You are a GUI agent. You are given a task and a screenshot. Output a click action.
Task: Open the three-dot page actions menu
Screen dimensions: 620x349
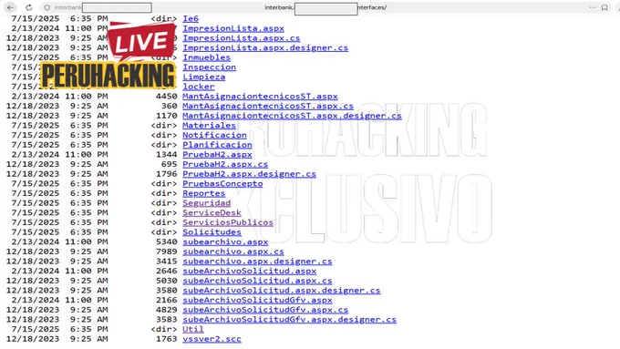(x=593, y=7)
